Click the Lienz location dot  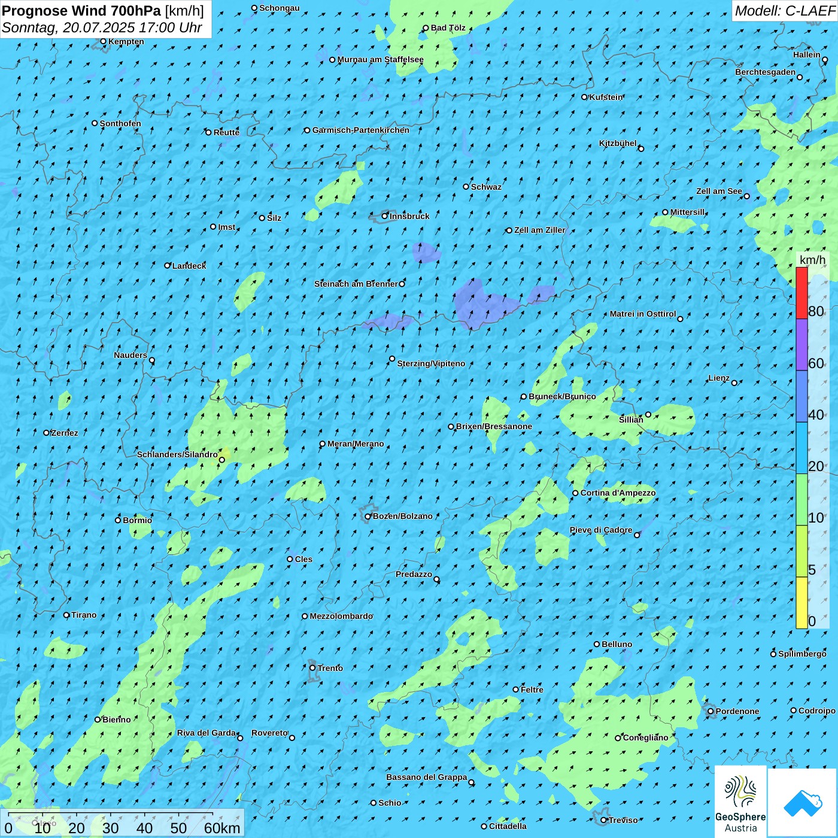(734, 382)
